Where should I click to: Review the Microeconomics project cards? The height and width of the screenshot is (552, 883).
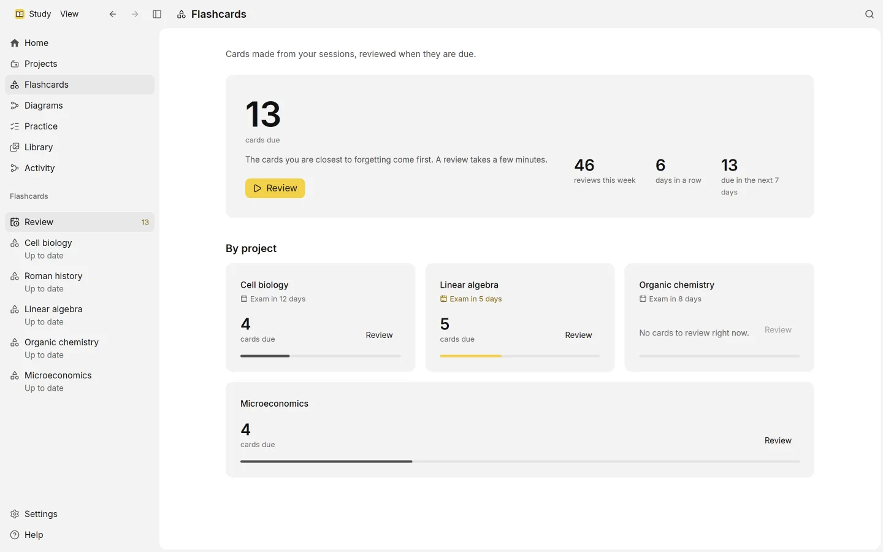coord(778,440)
